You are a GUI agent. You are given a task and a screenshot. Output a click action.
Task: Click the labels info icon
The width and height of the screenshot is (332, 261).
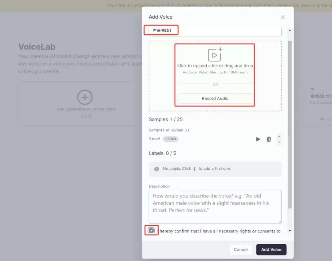point(156,169)
